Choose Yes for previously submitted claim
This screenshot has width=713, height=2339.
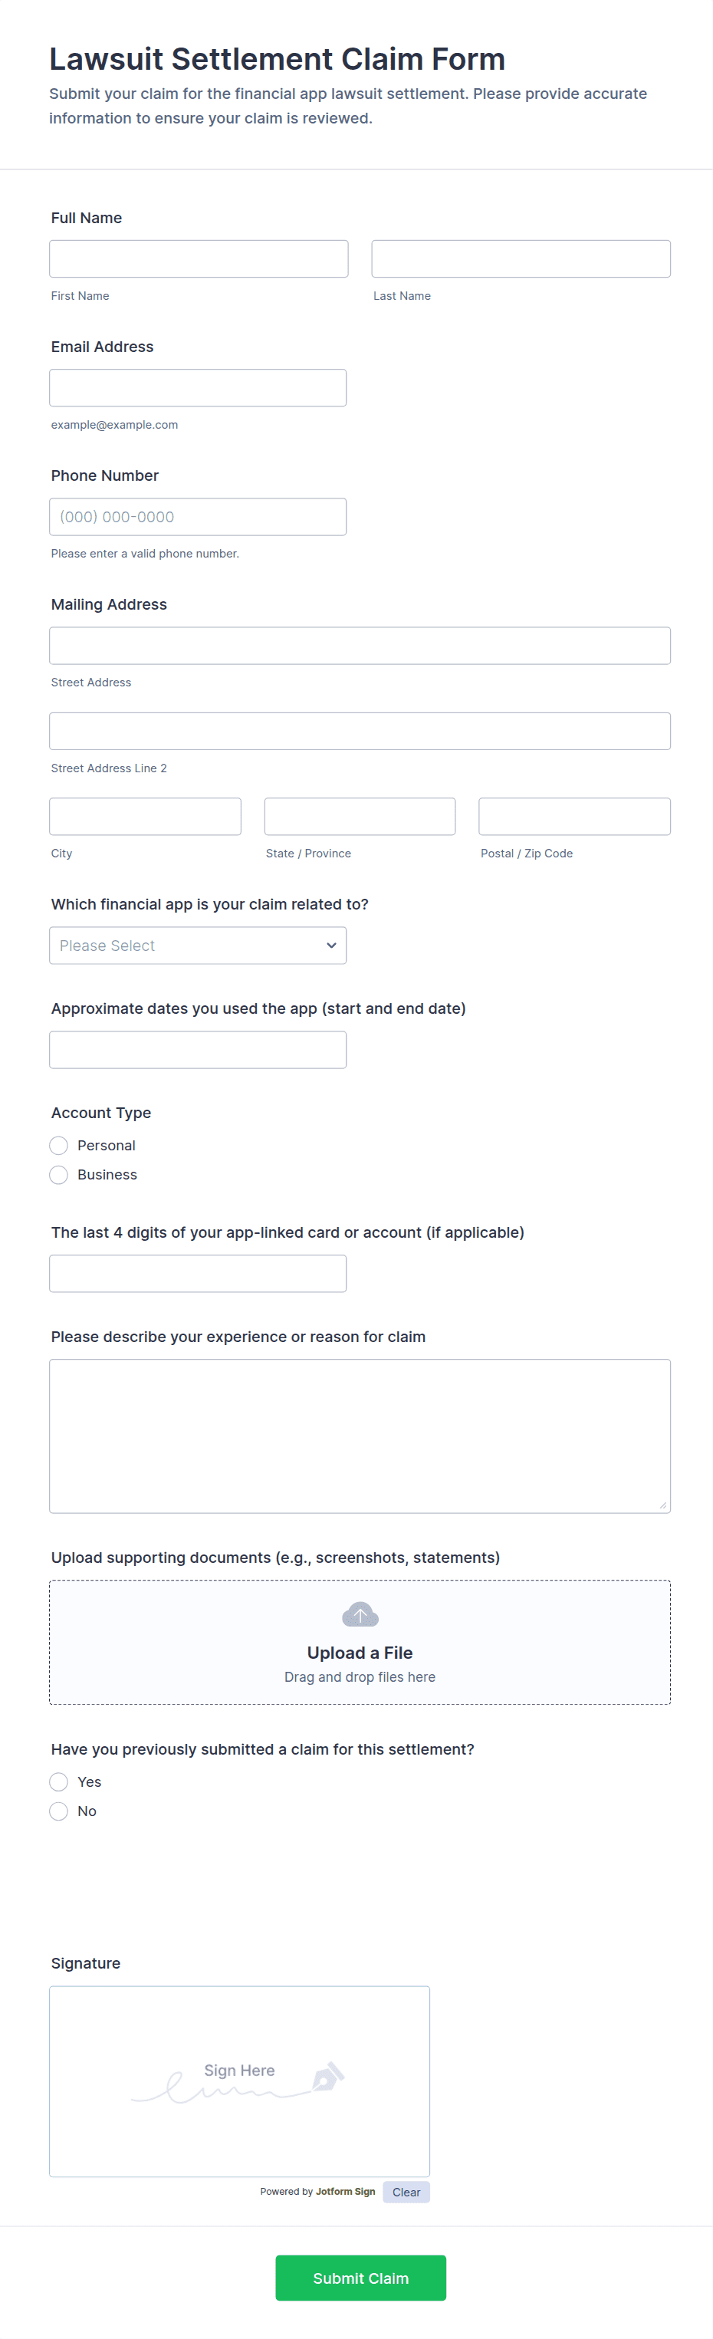click(x=59, y=1781)
